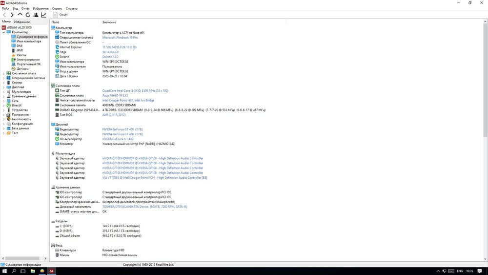Open the Сервис menu
Image resolution: width=488 pixels, height=275 pixels.
pos(57,8)
